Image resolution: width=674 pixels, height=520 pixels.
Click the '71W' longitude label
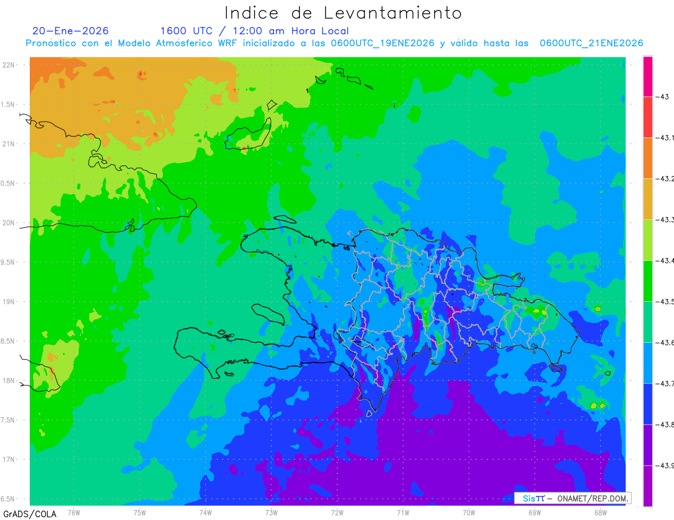403,513
